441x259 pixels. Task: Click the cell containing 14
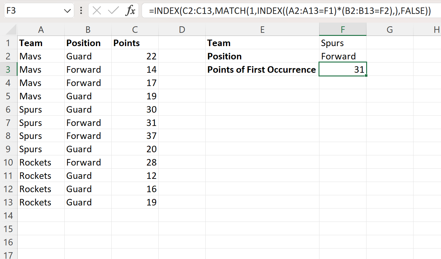(135, 69)
